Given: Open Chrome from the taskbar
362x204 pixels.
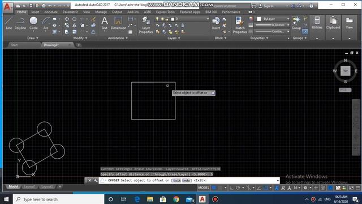Looking at the screenshot, I should 176,199.
